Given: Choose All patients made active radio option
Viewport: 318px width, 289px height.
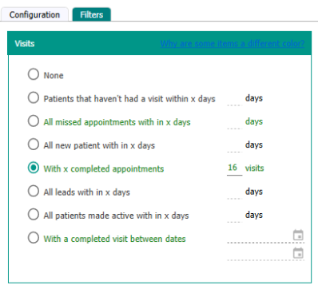Looking at the screenshot, I should [34, 215].
